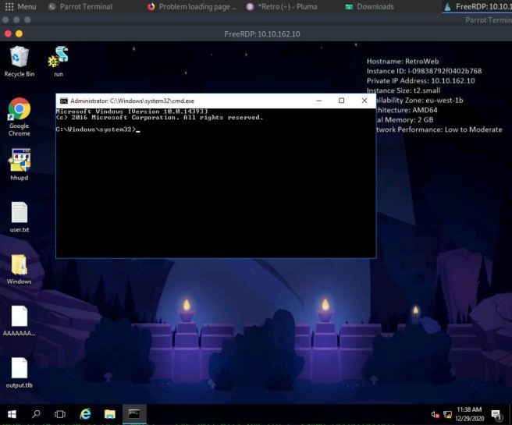Launch Internet Explorer from the taskbar
This screenshot has height=425, width=512.
pyautogui.click(x=85, y=413)
